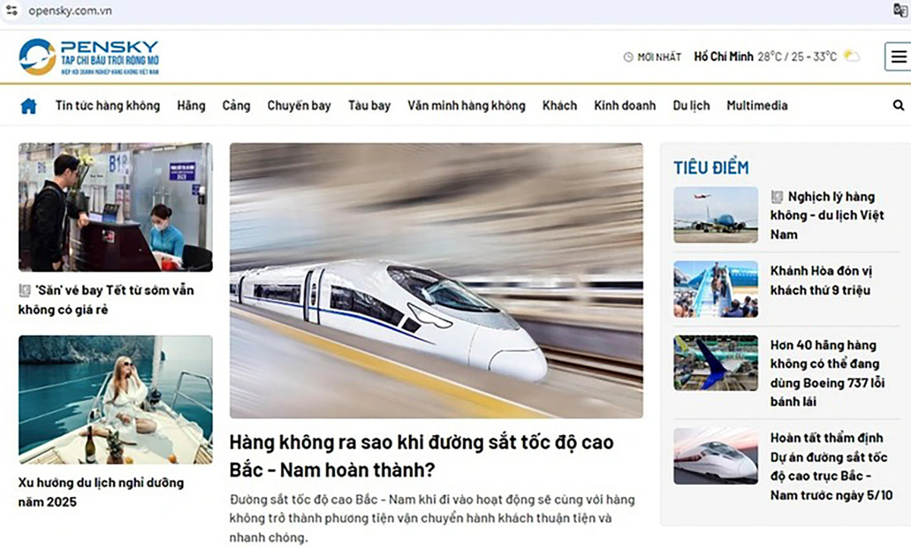The image size is (911, 548).
Task: Open the Boeing 737 rudder fault article
Action: tap(827, 373)
